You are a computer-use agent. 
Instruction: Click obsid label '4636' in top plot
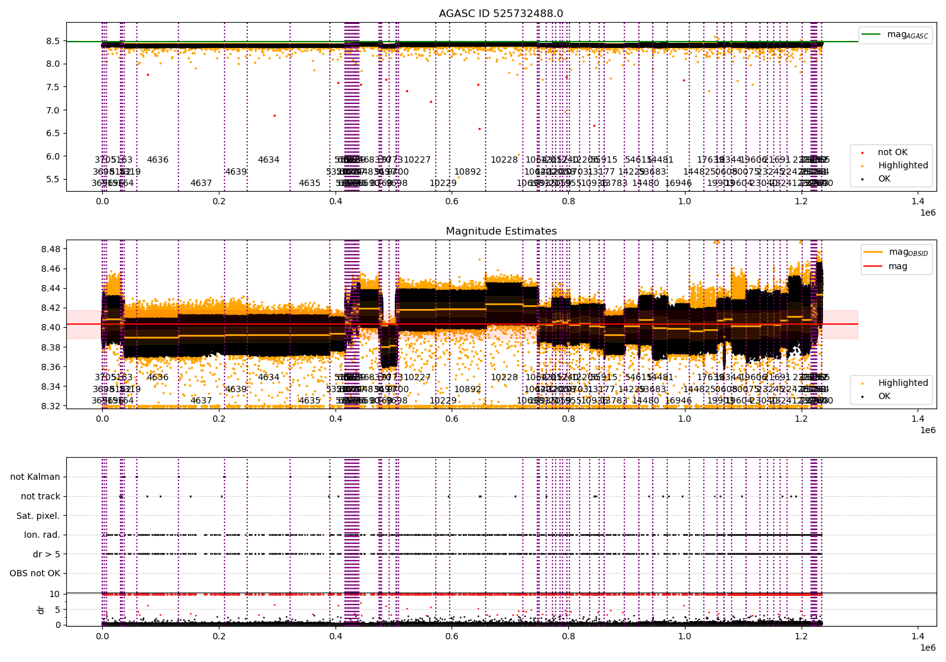tap(158, 160)
